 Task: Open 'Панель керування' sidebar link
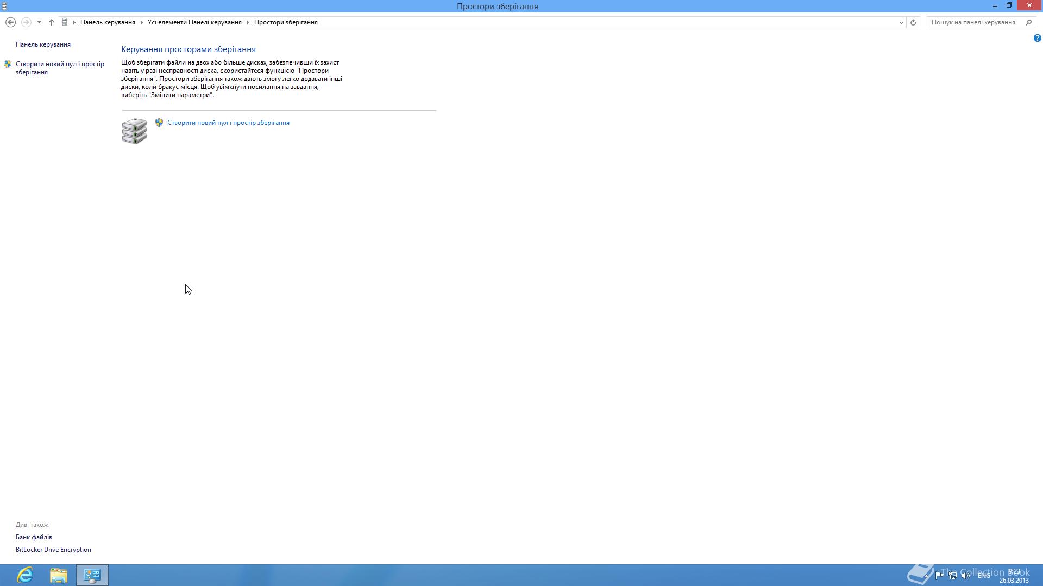point(43,44)
